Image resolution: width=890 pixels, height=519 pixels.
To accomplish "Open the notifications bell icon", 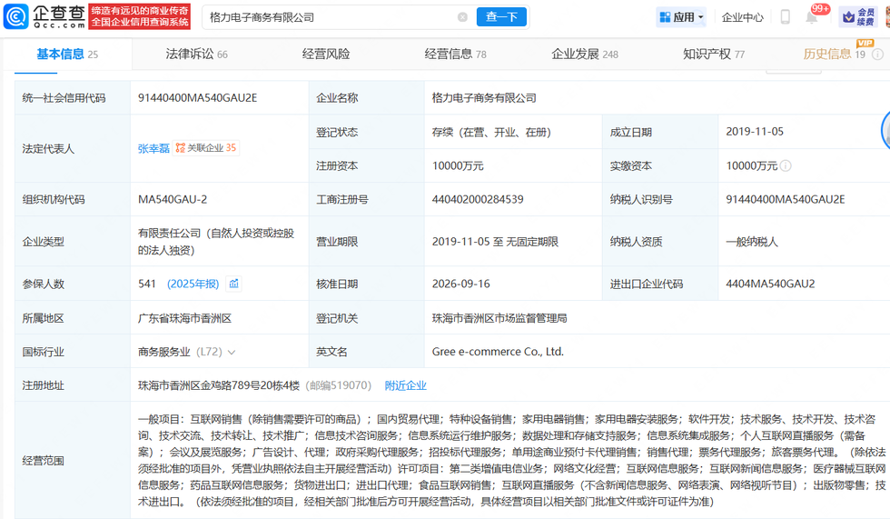I will pos(812,17).
